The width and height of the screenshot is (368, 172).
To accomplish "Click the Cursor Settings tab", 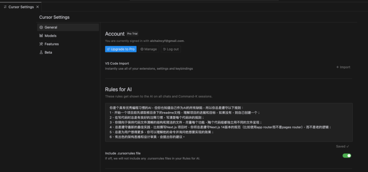I will point(21,7).
